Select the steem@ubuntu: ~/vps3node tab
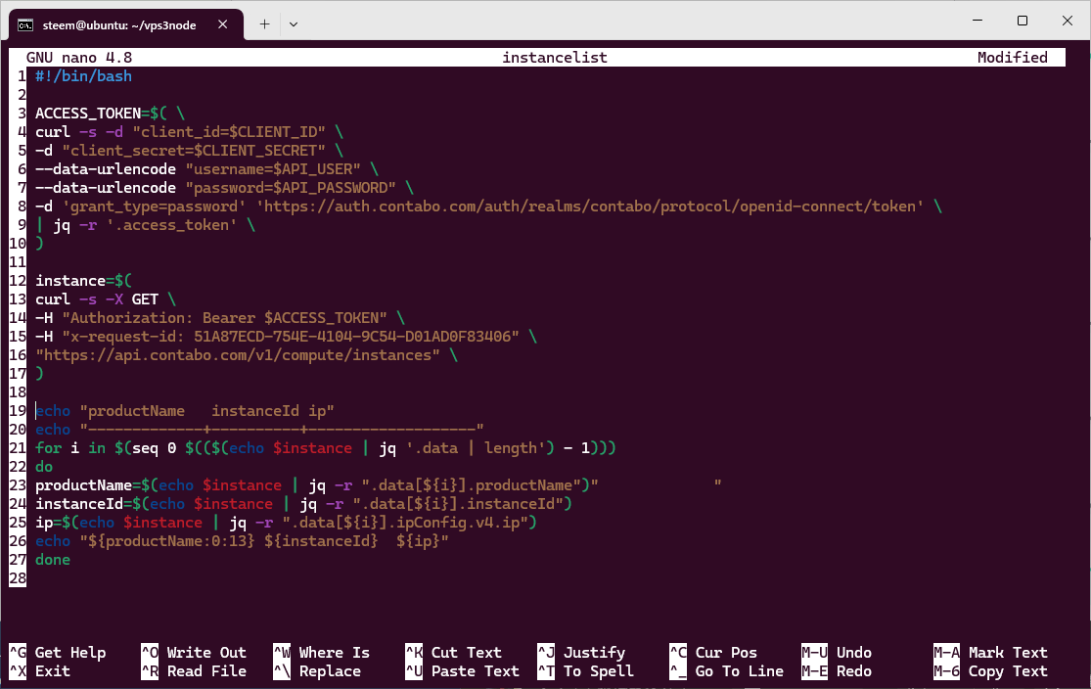The height and width of the screenshot is (689, 1091). tap(126, 25)
